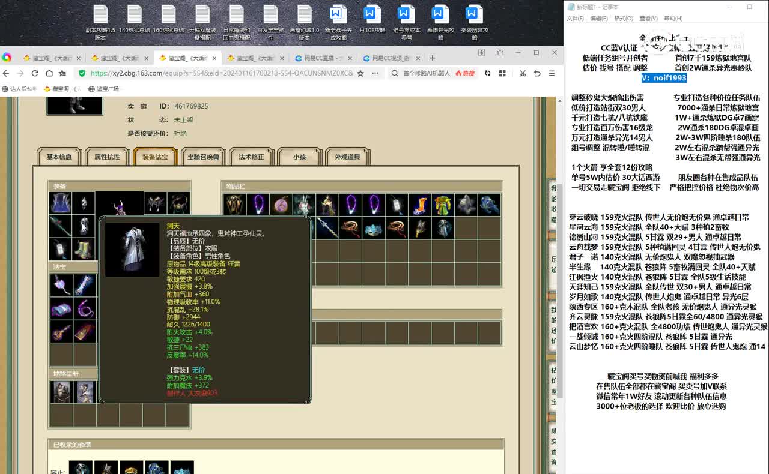769x474 pixels.
Task: Go back in the browser
Action: pyautogui.click(x=6, y=73)
